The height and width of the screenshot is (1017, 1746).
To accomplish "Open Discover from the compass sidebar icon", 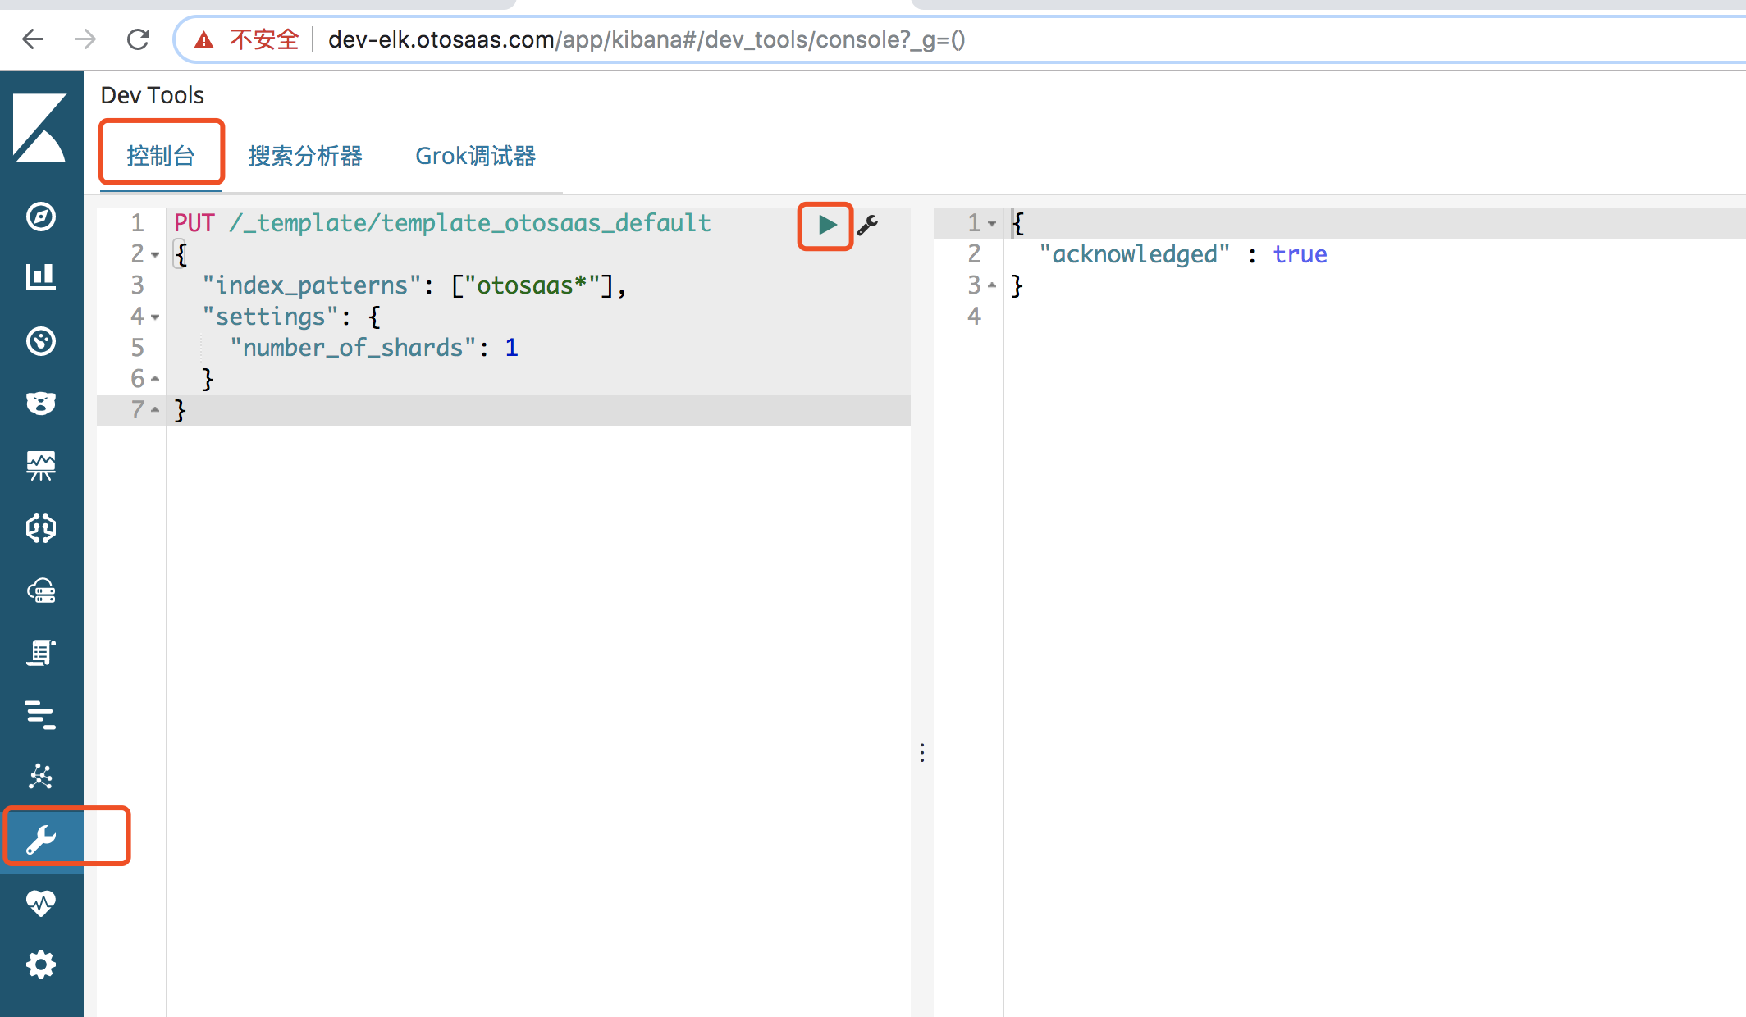I will 41,217.
